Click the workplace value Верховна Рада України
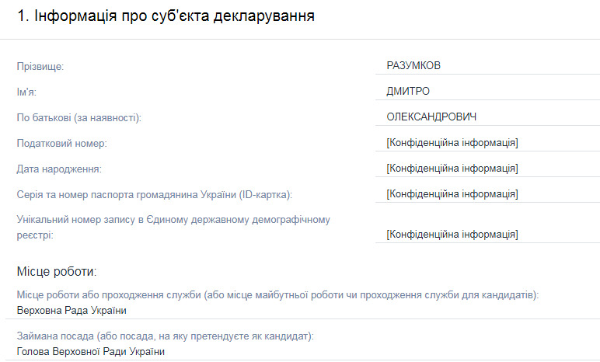The width and height of the screenshot is (600, 362). 72,310
